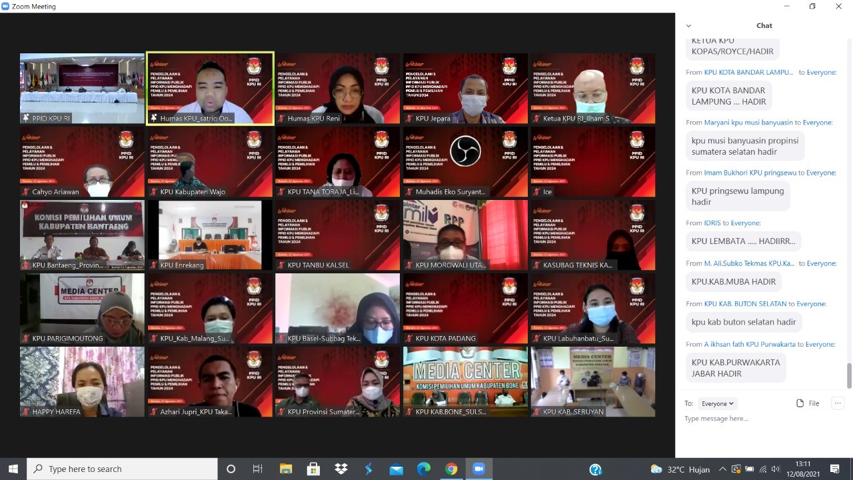The height and width of the screenshot is (480, 853).
Task: Open Microsoft Edge from the taskbar
Action: (423, 469)
